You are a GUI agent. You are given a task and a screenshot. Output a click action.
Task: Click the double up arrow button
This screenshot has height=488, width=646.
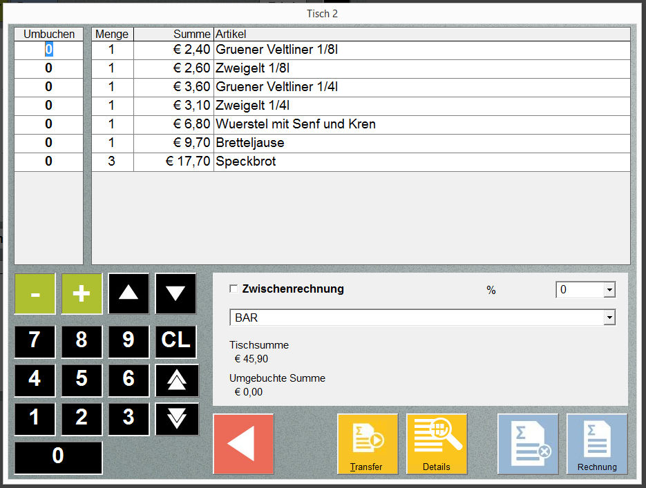[177, 380]
